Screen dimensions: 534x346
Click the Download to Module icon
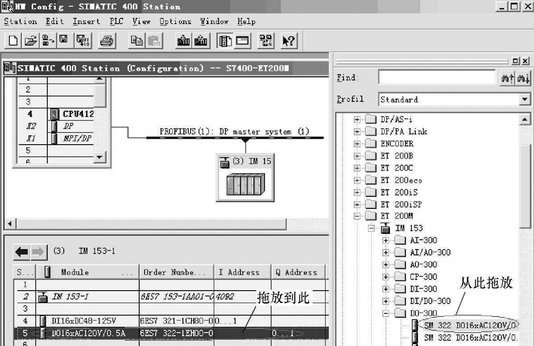pyautogui.click(x=183, y=41)
